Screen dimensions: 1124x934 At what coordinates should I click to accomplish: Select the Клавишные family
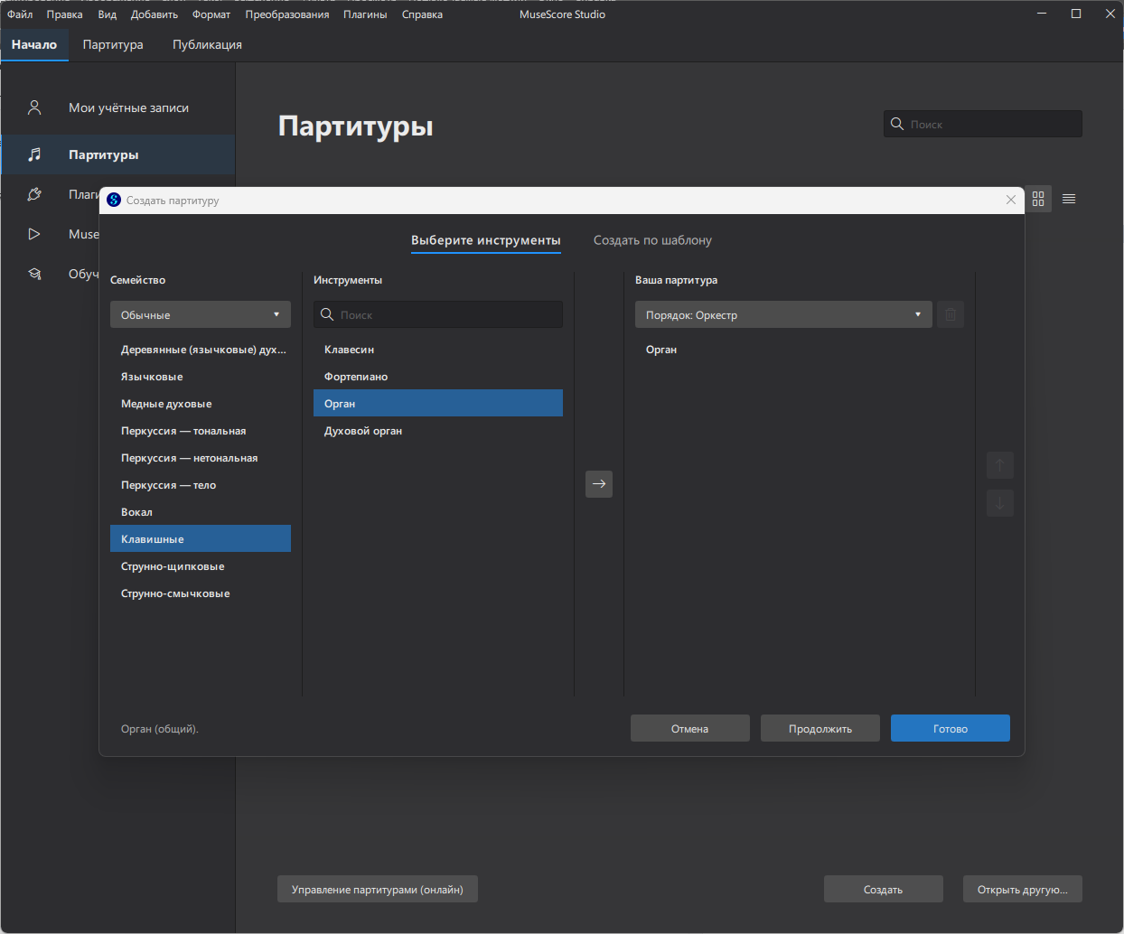[x=201, y=538]
